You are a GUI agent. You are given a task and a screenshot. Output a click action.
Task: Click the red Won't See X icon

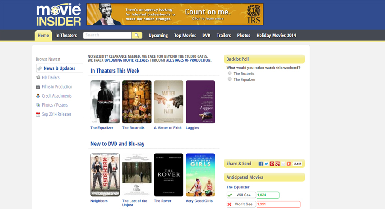click(x=230, y=204)
